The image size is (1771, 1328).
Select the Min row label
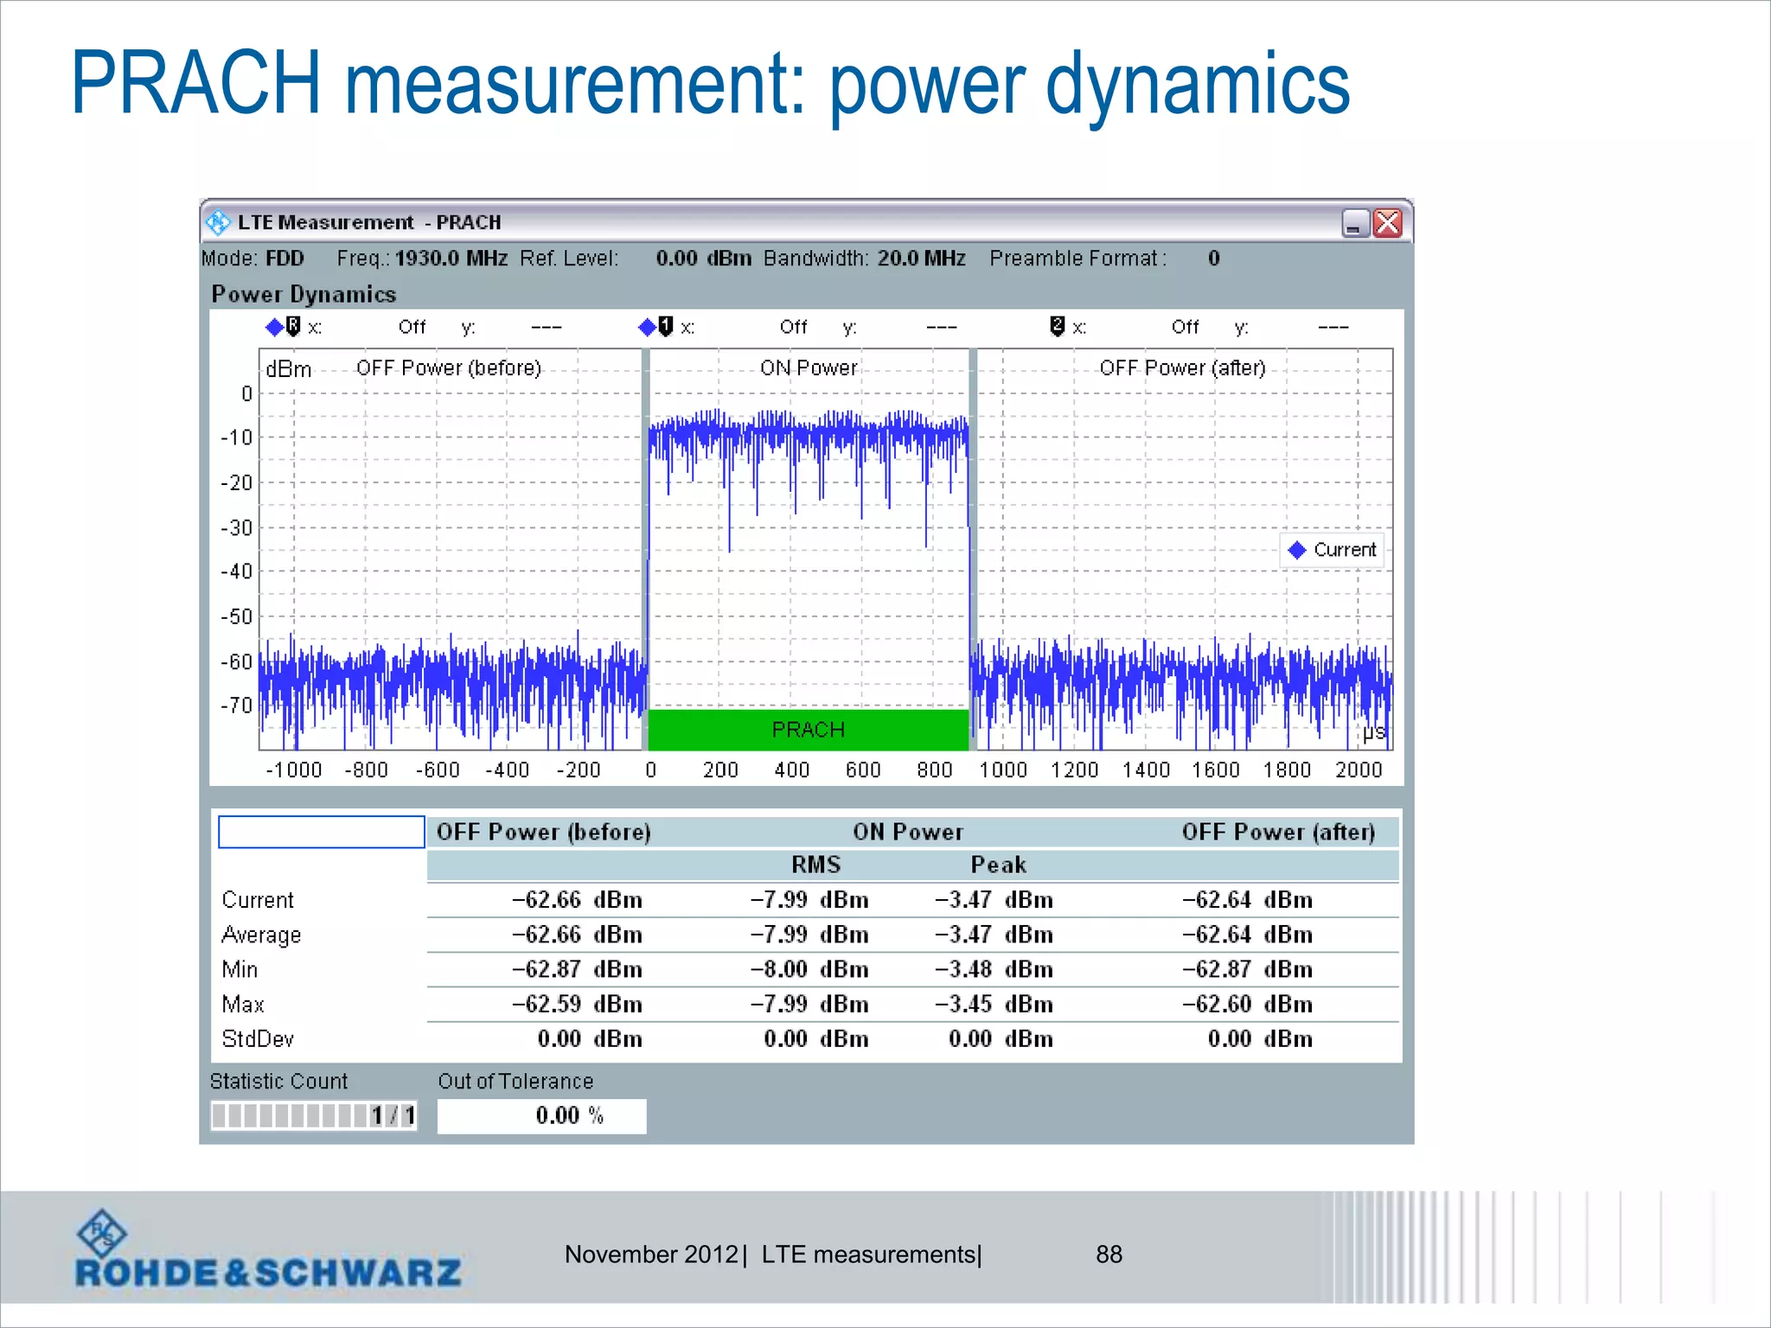pyautogui.click(x=240, y=969)
